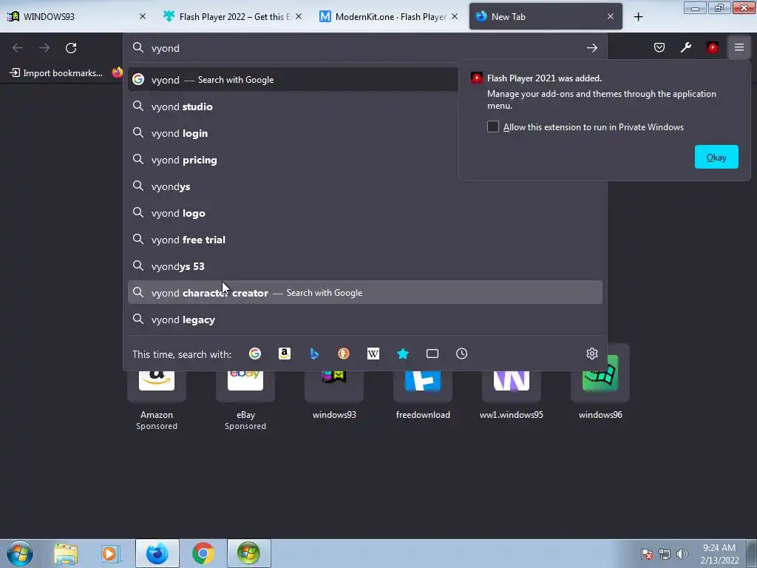Open search settings gear icon
Image resolution: width=757 pixels, height=568 pixels.
click(x=592, y=354)
